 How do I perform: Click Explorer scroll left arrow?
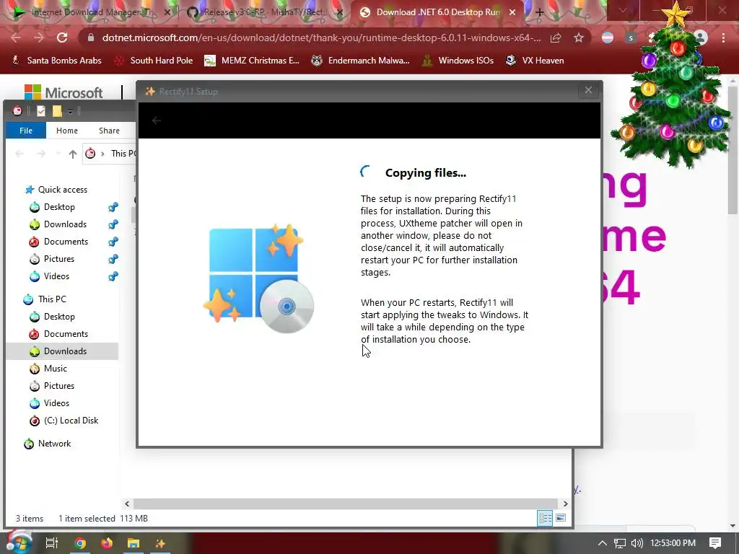click(127, 504)
